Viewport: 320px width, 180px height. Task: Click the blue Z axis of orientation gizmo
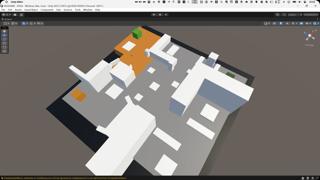point(307,34)
